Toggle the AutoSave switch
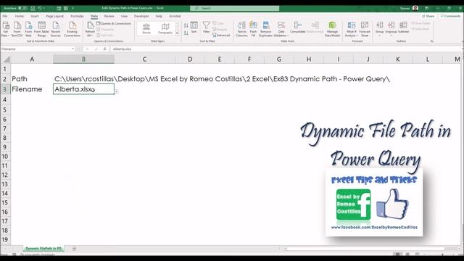The image size is (464, 261). point(22,8)
